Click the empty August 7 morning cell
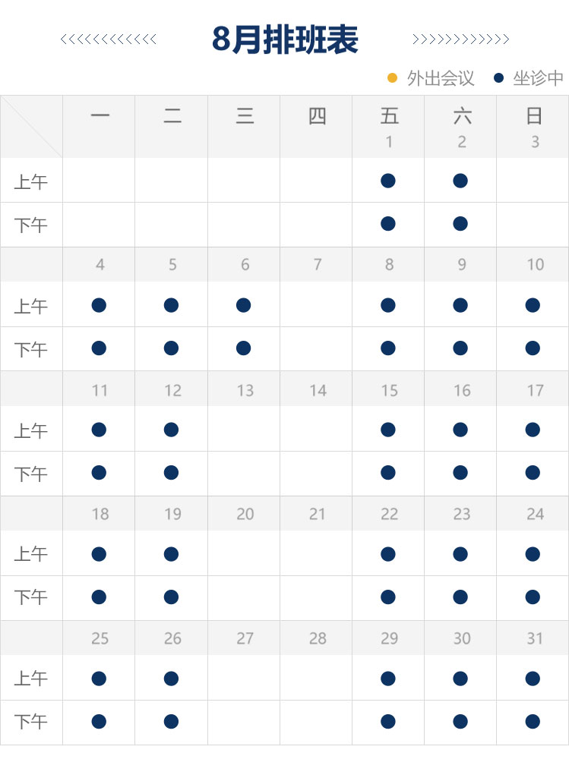 (x=316, y=305)
